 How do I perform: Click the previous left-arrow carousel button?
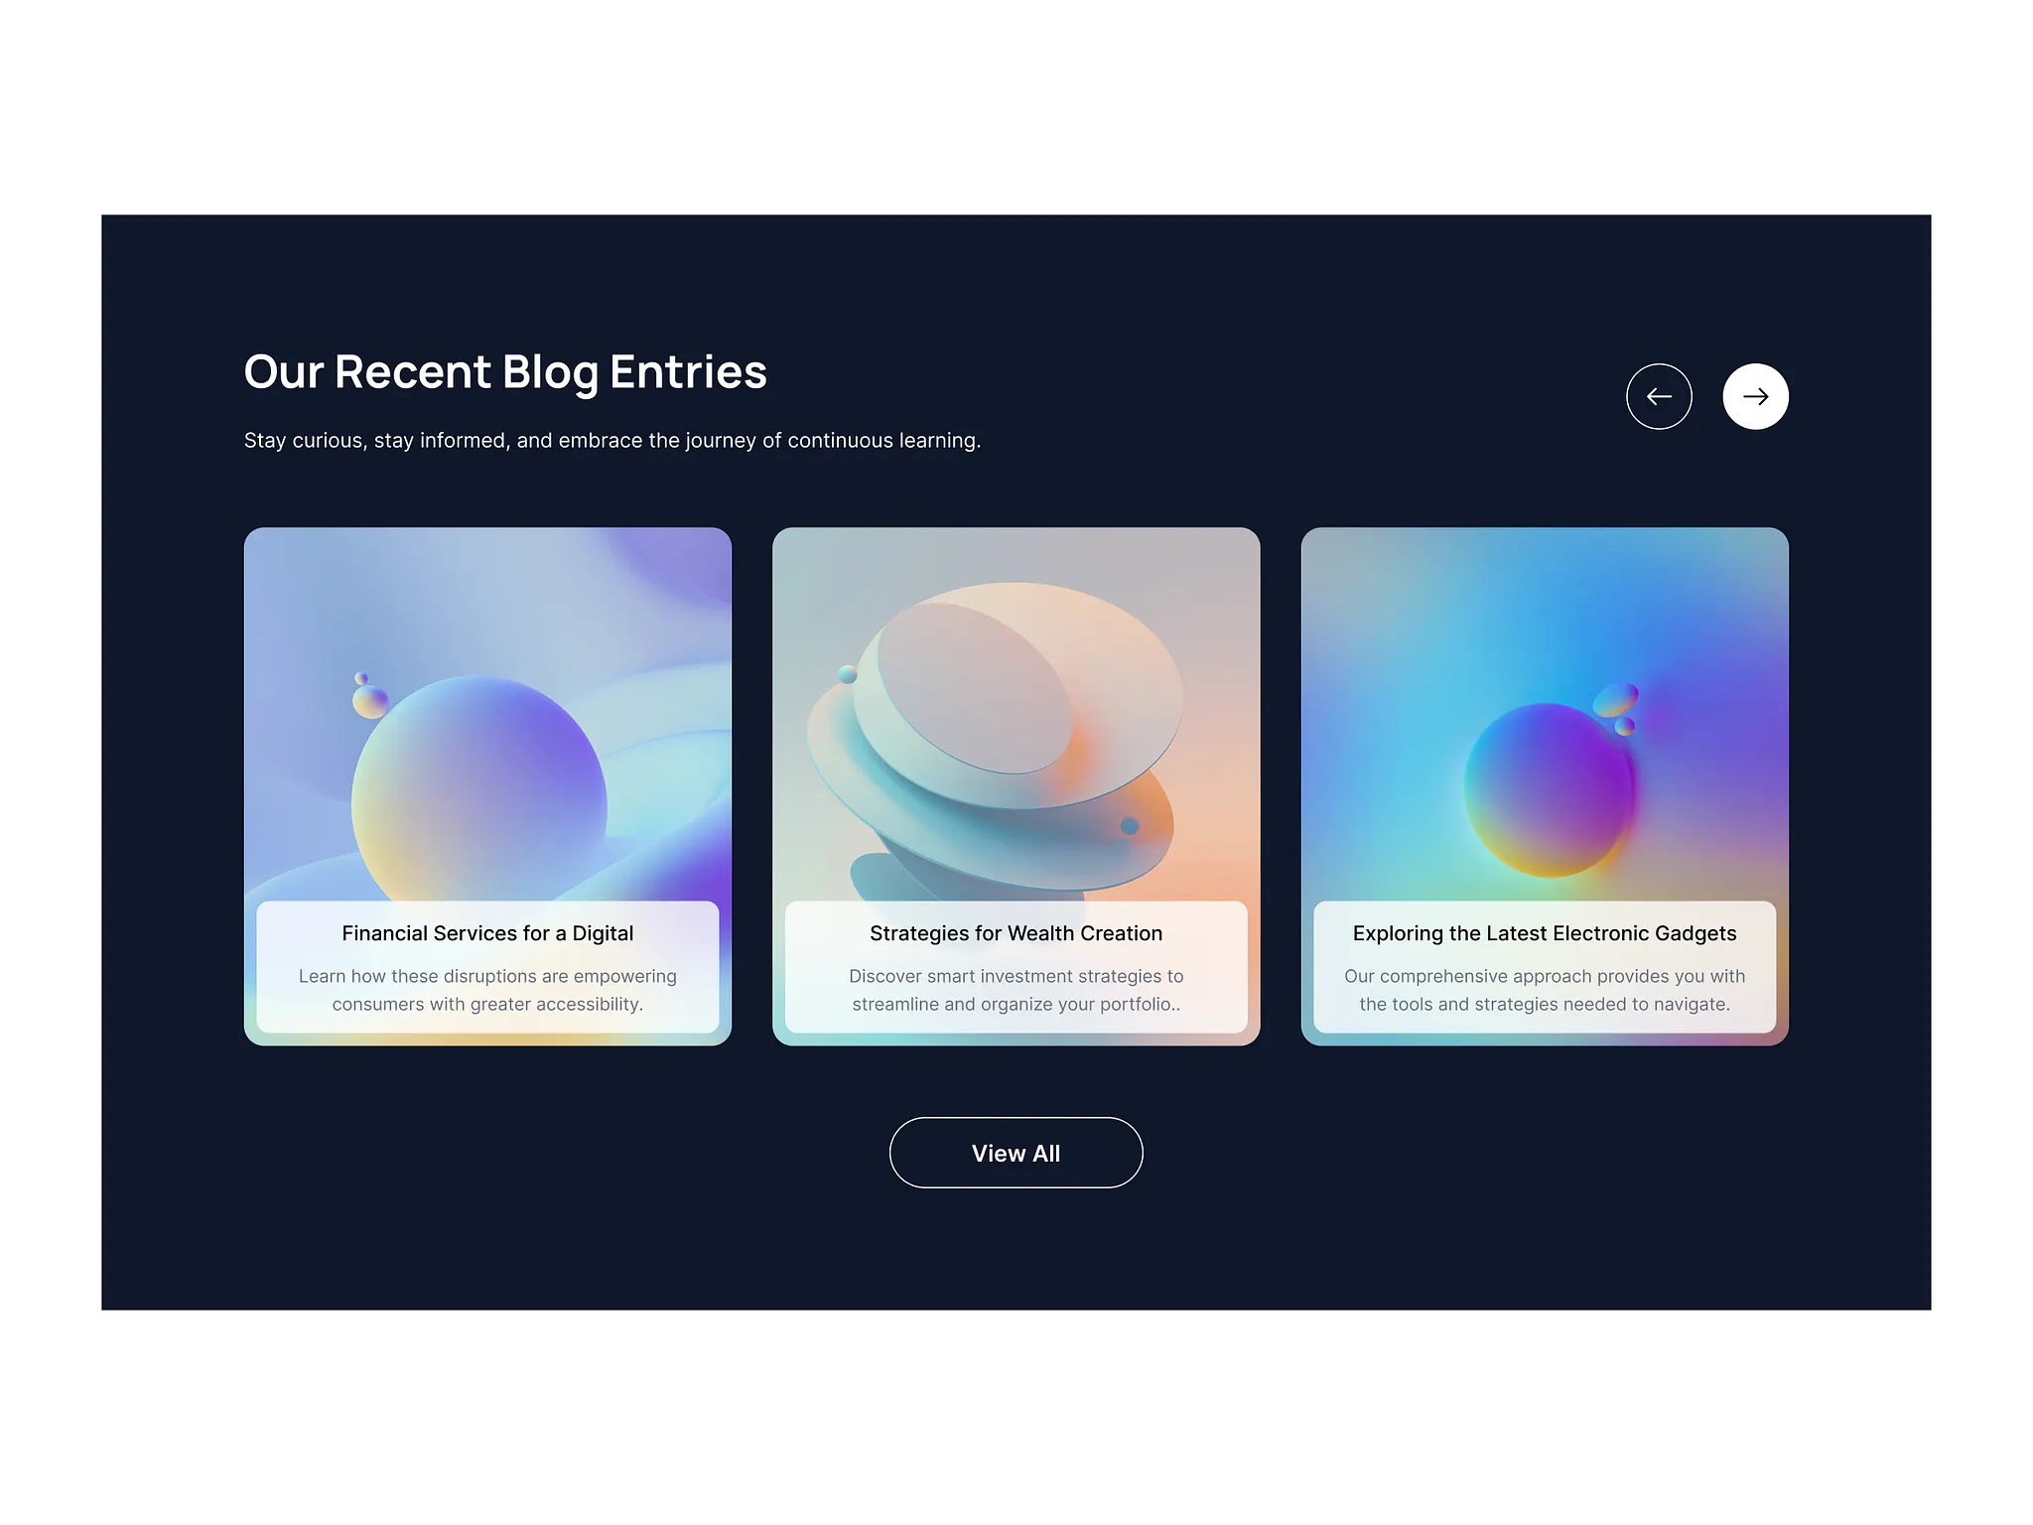(x=1659, y=396)
